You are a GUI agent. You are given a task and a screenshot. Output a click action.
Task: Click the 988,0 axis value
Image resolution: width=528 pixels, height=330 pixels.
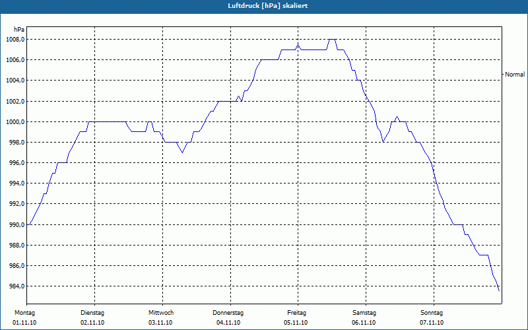[x=16, y=245]
